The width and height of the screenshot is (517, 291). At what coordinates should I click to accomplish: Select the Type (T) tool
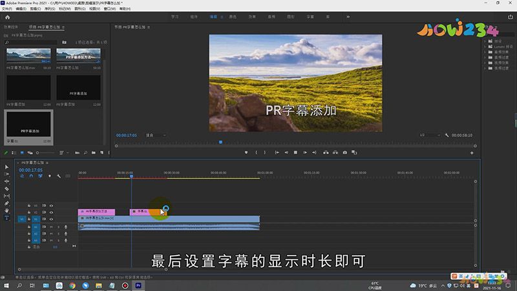pyautogui.click(x=6, y=217)
